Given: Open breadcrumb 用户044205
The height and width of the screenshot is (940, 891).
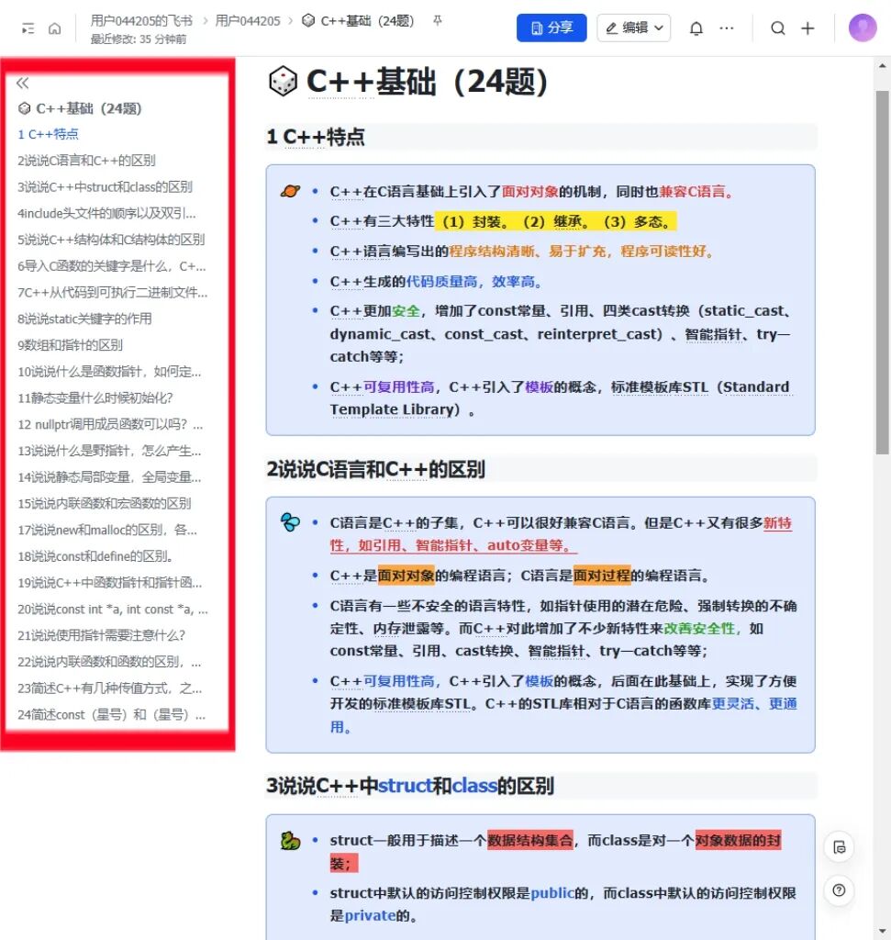Looking at the screenshot, I should pyautogui.click(x=248, y=21).
